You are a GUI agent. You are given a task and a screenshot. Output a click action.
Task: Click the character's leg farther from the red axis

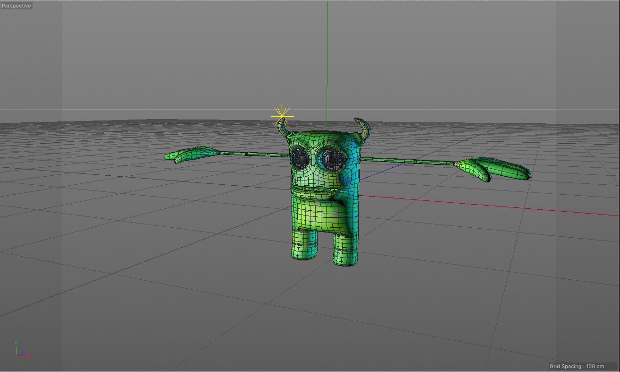coord(304,245)
